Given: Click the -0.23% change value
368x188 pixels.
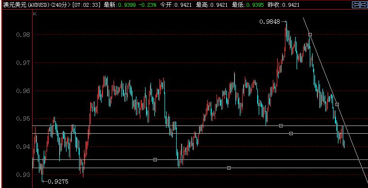Looking at the screenshot, I should [147, 5].
